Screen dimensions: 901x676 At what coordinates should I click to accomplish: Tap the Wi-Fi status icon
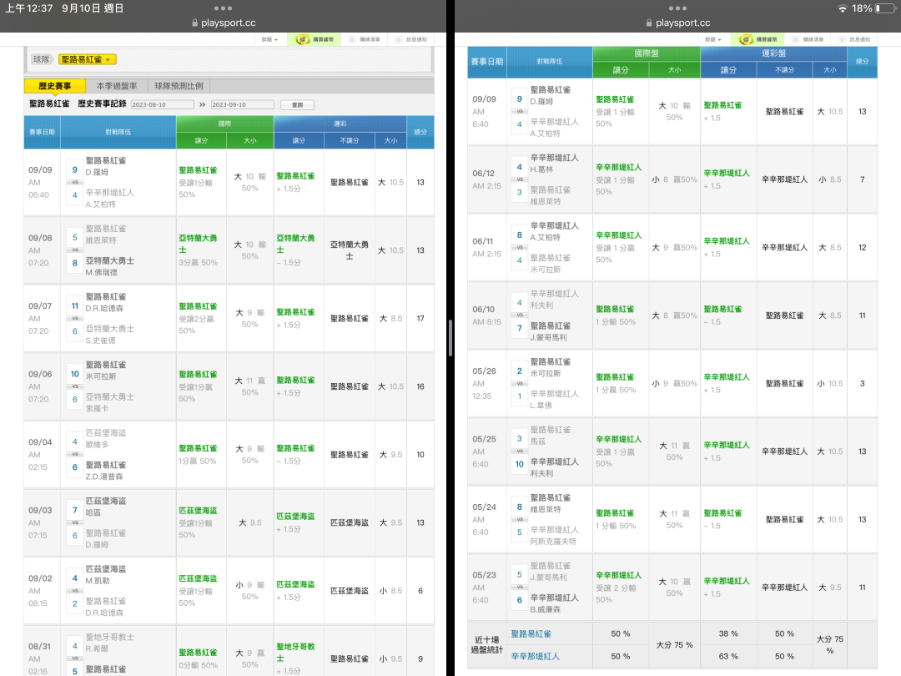(x=843, y=8)
